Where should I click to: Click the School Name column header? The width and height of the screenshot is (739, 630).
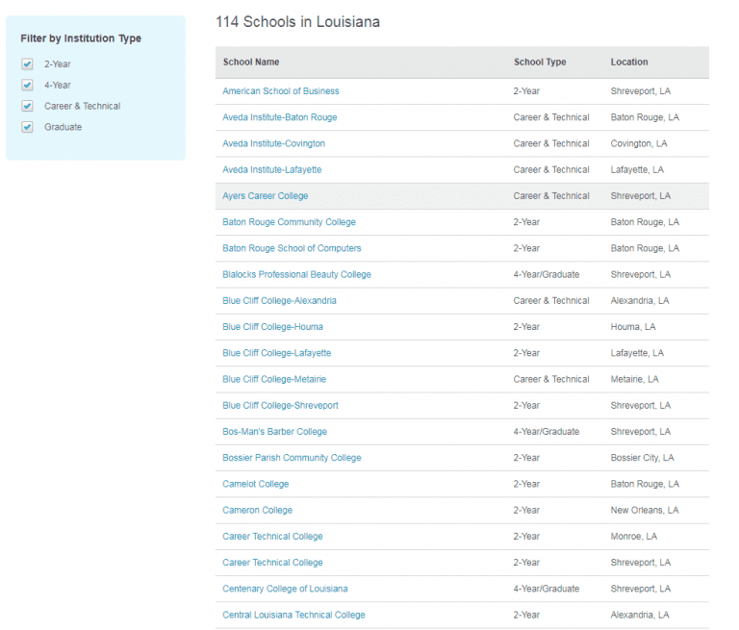point(251,63)
